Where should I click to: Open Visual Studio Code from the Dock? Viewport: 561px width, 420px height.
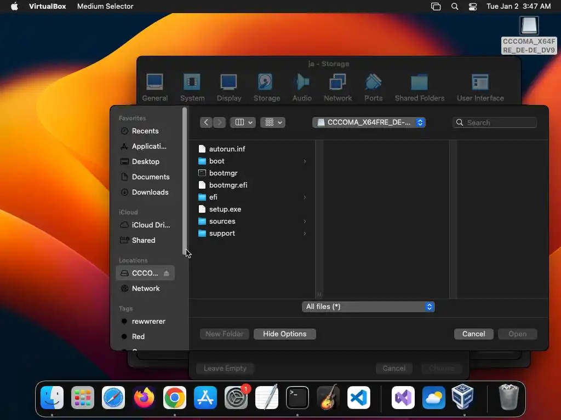358,397
